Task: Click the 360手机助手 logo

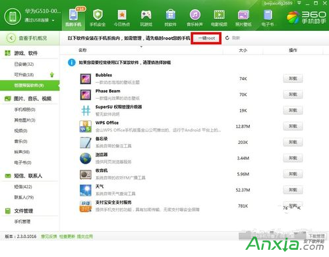Action: pyautogui.click(x=307, y=18)
